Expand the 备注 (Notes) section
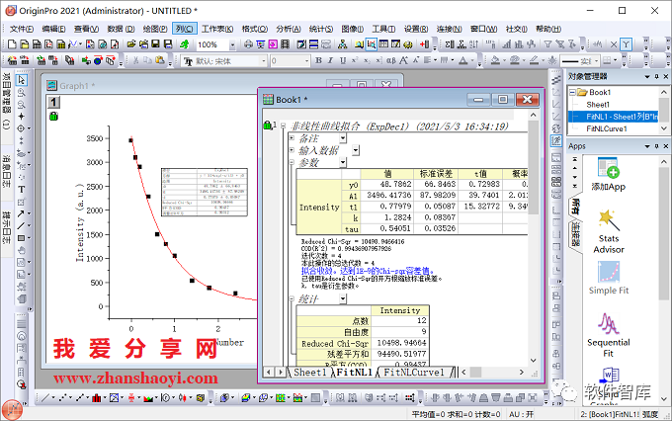Screen dimensions: 672x421 292,138
